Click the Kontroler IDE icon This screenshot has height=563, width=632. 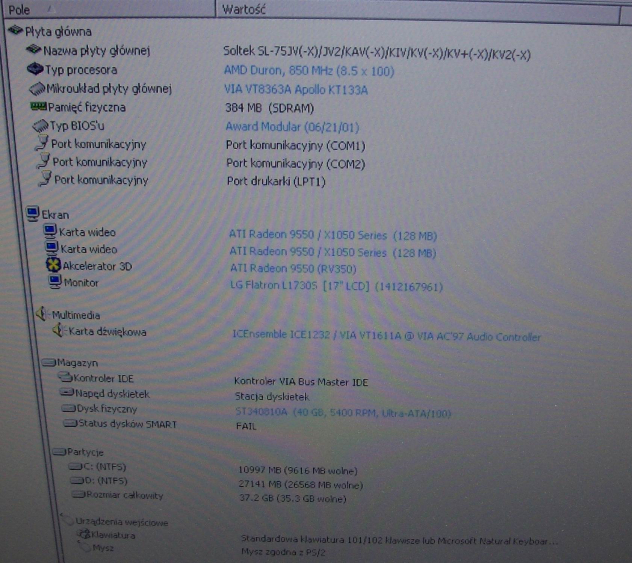click(x=65, y=377)
